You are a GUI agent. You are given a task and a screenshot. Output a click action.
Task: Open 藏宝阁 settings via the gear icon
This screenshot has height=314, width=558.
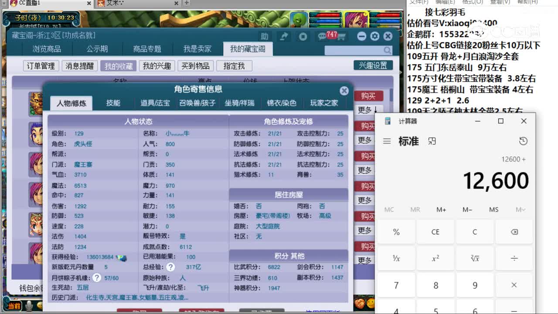(374, 37)
